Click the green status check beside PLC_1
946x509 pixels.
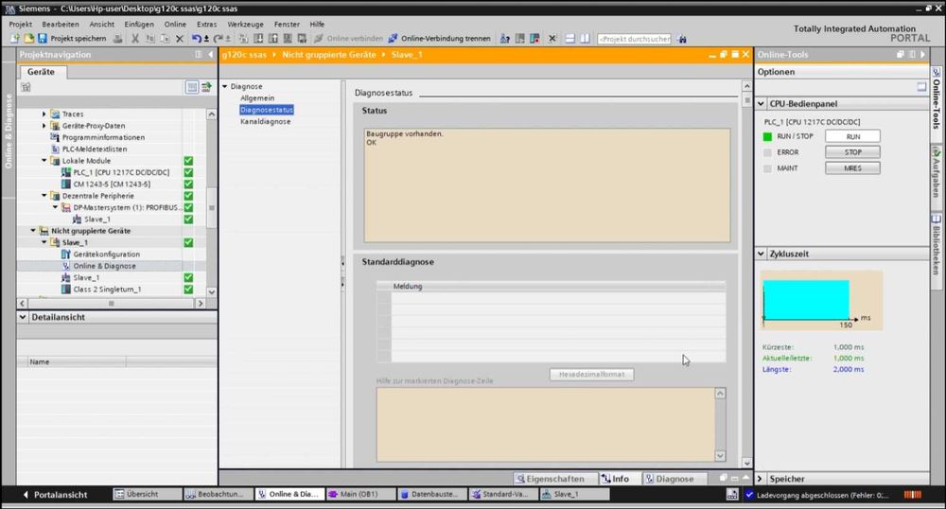point(188,172)
